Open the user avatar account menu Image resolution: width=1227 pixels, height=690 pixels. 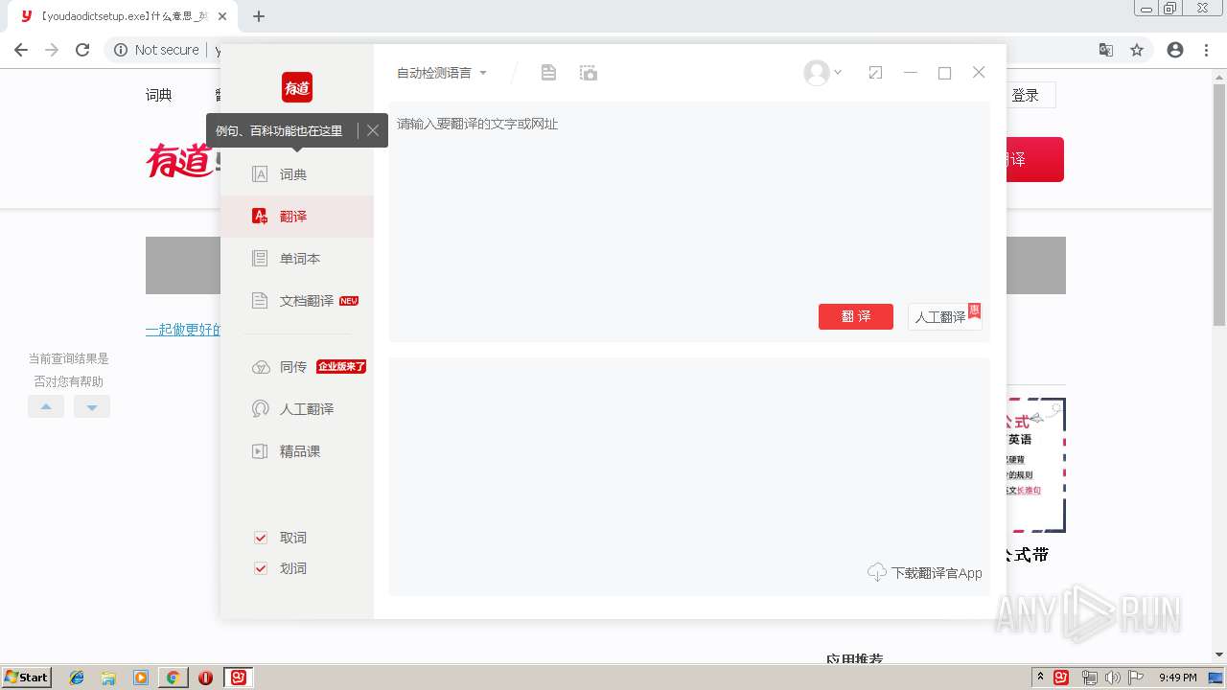click(822, 73)
